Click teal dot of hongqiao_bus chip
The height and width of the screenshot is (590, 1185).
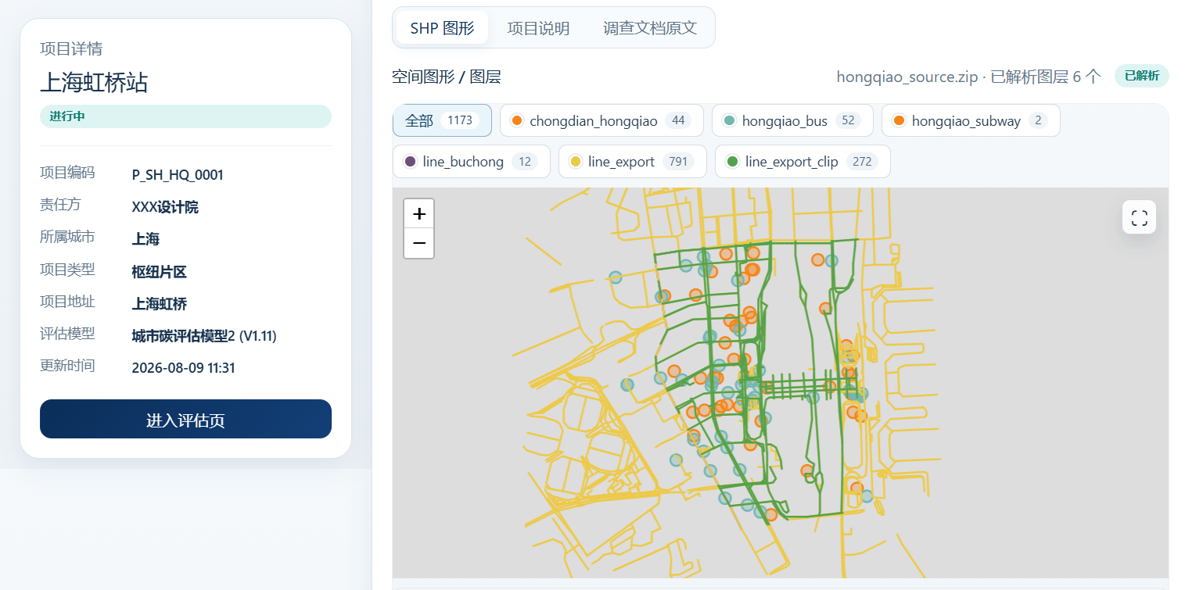(729, 120)
